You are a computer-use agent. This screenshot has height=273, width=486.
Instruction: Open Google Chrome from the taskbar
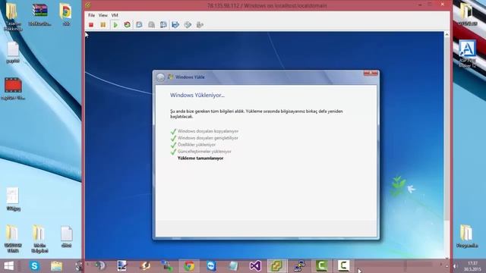tap(189, 266)
